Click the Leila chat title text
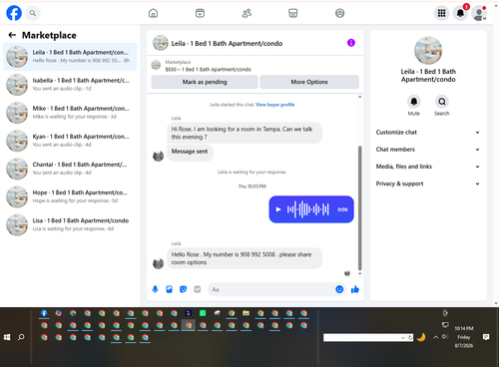The image size is (499, 367). pos(227,43)
